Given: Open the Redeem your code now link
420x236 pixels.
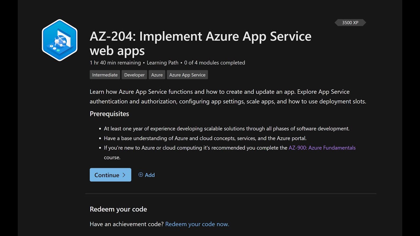Looking at the screenshot, I should pyautogui.click(x=197, y=224).
